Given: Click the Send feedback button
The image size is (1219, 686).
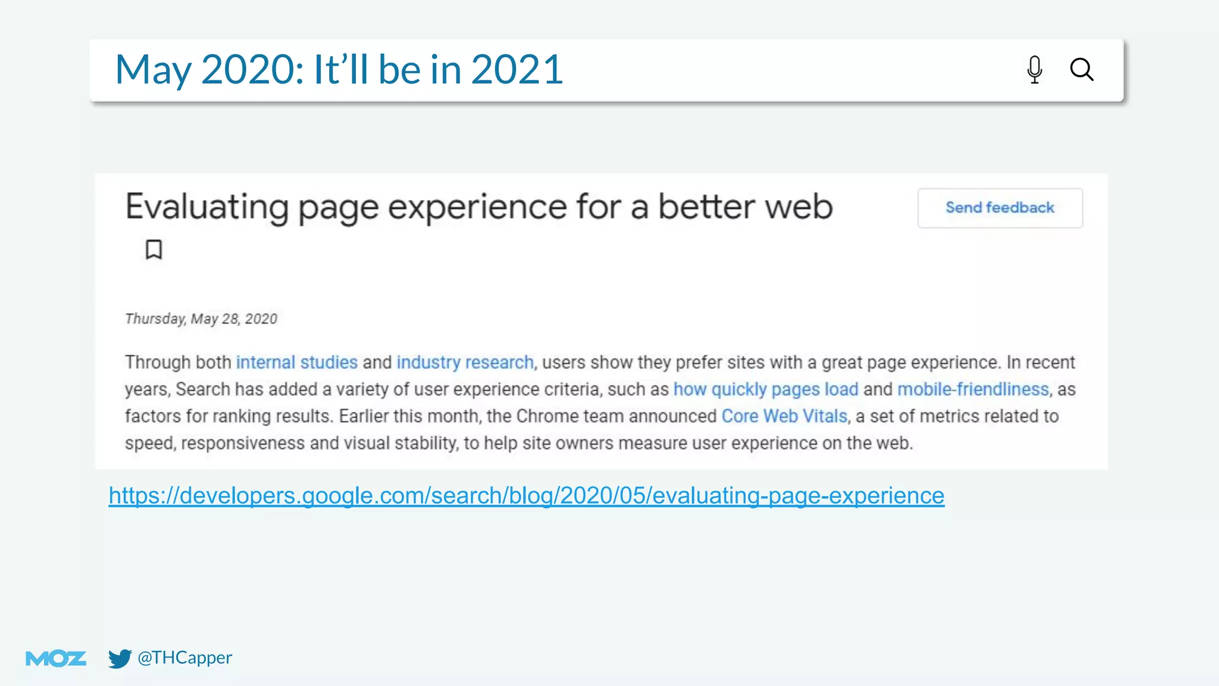Looking at the screenshot, I should tap(1000, 208).
